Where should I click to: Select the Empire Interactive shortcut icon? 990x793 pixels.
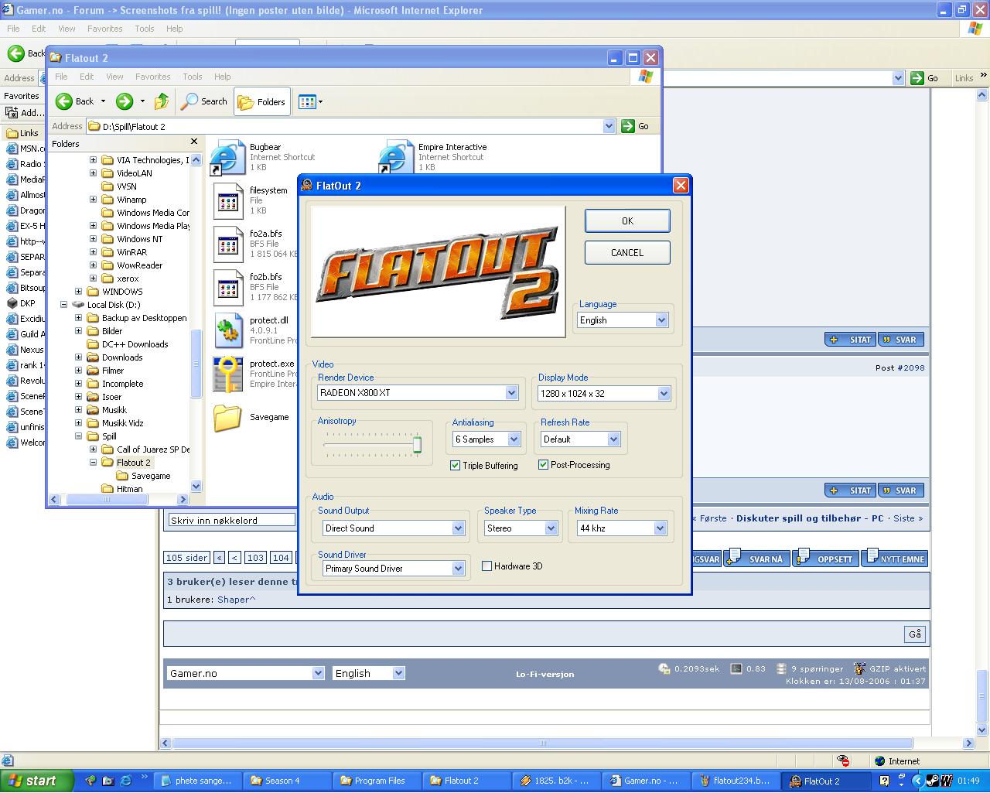pos(396,157)
